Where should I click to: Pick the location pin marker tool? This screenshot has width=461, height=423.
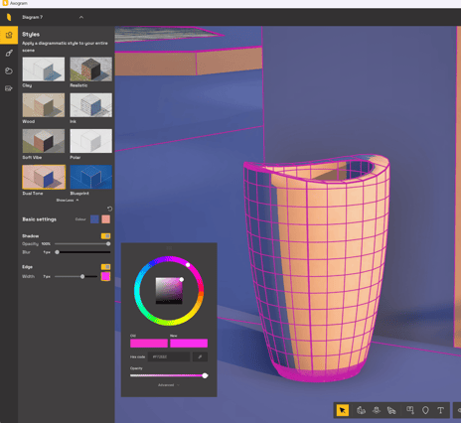pyautogui.click(x=425, y=410)
